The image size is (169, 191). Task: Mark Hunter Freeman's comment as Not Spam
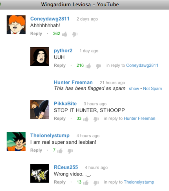[x=152, y=88]
